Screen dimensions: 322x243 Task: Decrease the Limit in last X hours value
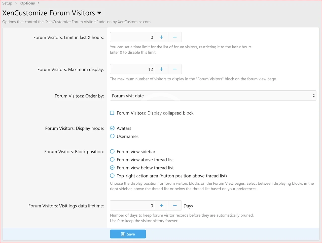pyautogui.click(x=175, y=37)
